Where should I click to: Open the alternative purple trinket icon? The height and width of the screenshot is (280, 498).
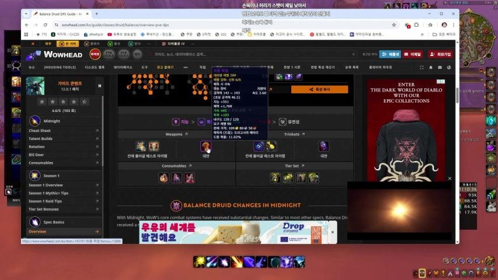(x=323, y=146)
